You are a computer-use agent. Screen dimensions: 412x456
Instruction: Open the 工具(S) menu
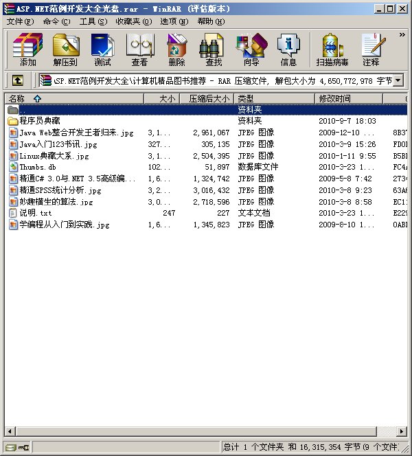93,21
